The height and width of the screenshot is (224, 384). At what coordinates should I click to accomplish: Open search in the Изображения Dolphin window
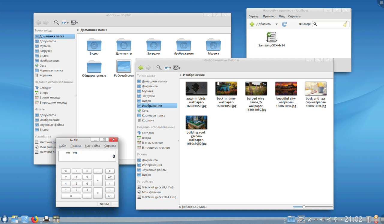point(159,68)
